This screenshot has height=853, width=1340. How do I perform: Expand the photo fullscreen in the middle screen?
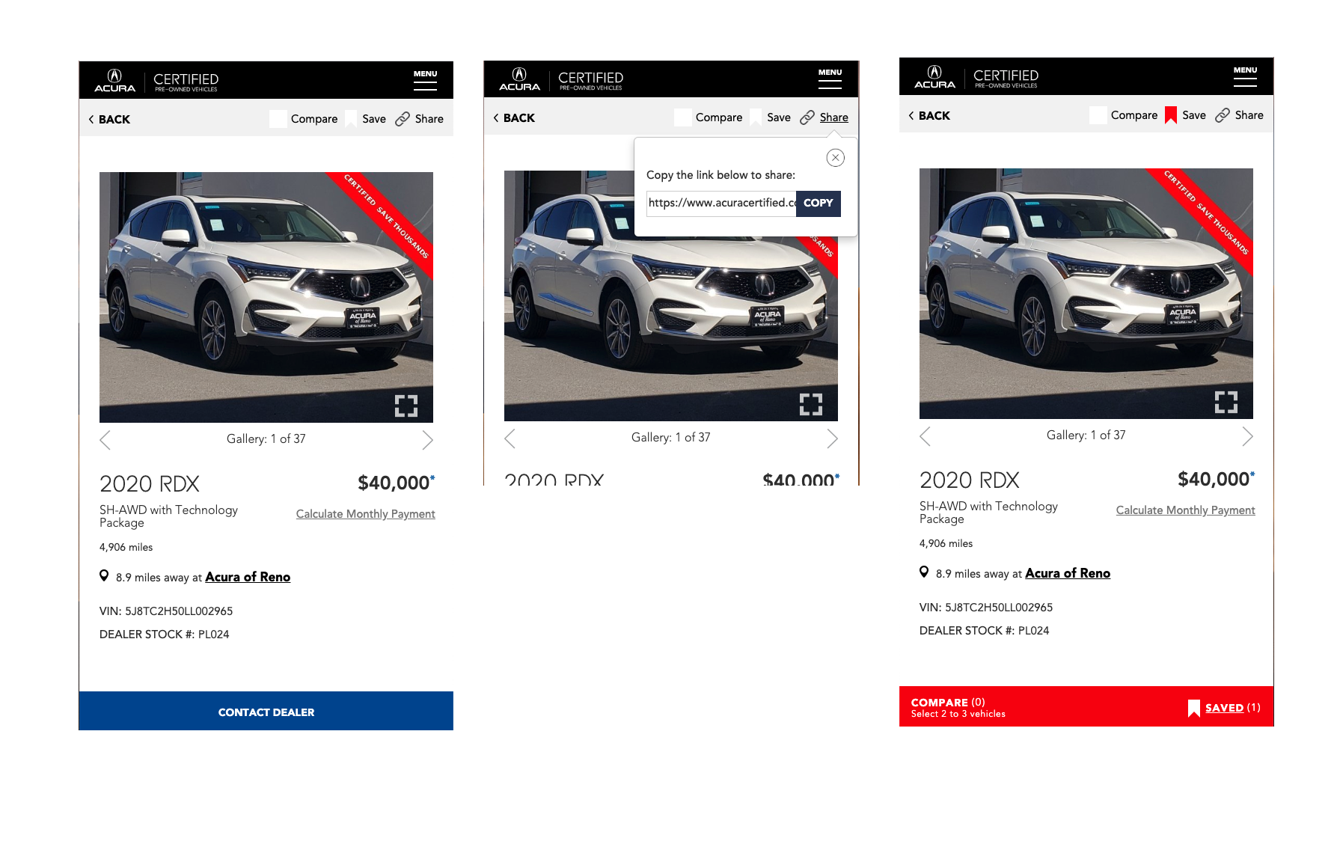click(x=811, y=404)
